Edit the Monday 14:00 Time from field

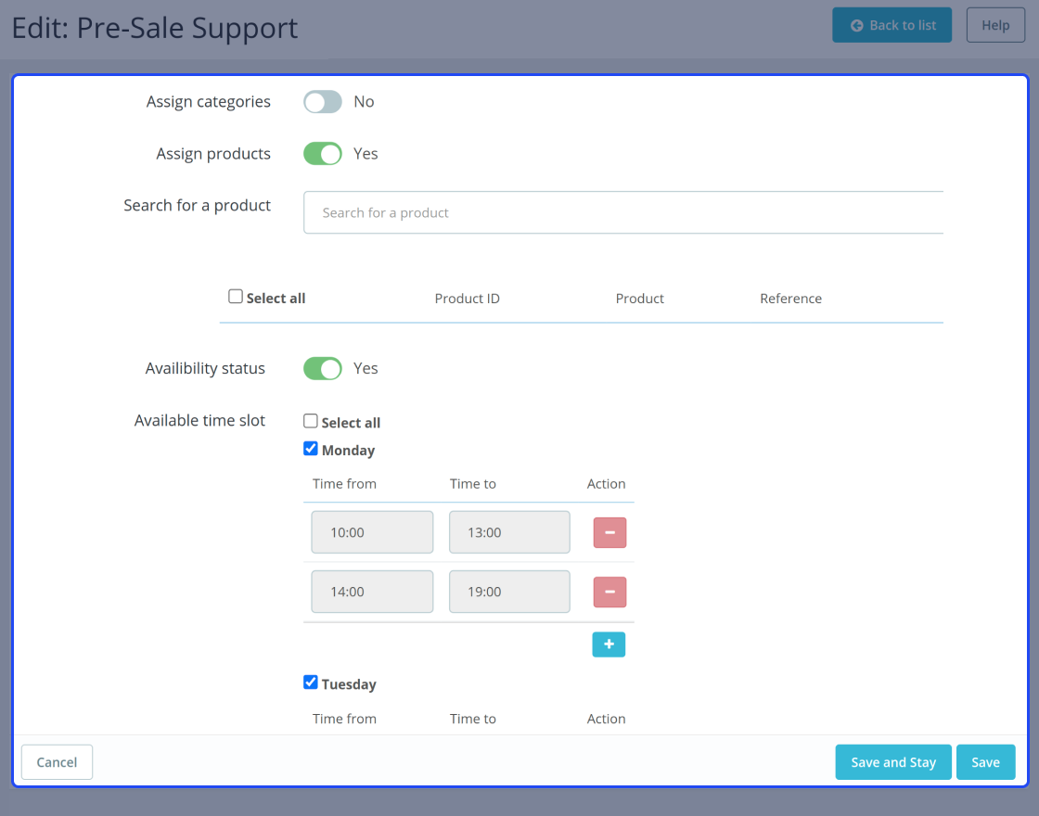pos(372,593)
